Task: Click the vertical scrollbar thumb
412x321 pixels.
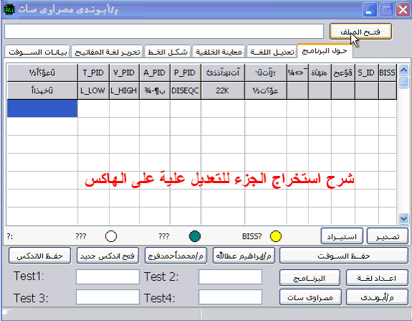Action: [x=403, y=82]
